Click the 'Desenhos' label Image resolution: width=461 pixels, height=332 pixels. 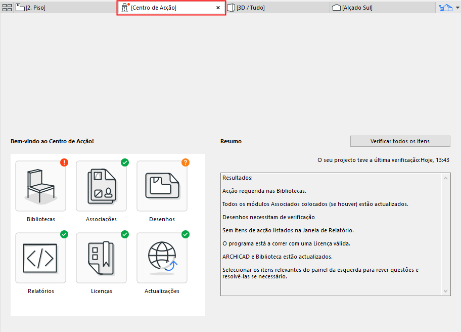tap(162, 219)
